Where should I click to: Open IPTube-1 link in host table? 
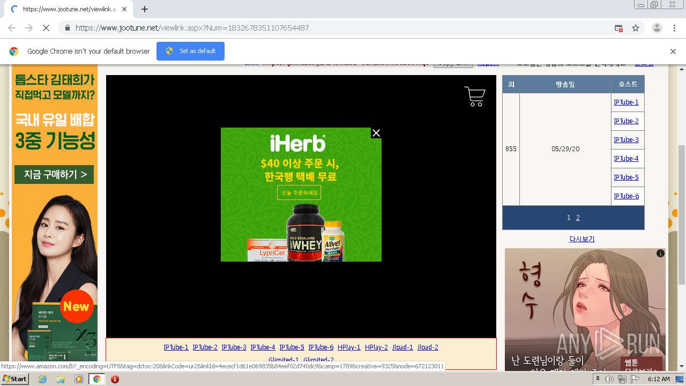pyautogui.click(x=626, y=102)
